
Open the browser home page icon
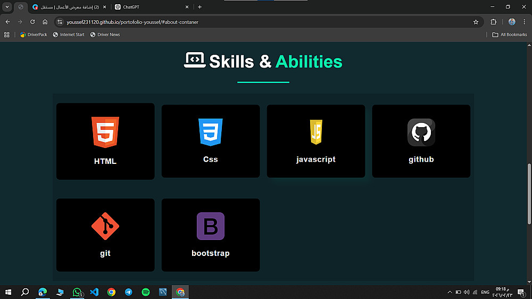pyautogui.click(x=45, y=22)
